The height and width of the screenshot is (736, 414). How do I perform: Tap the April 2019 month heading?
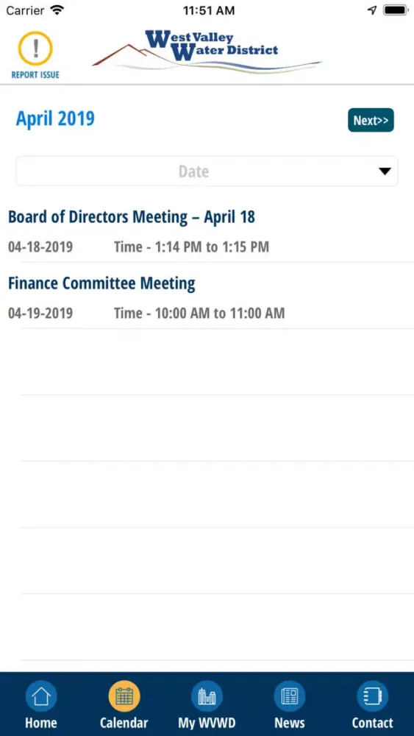point(55,118)
